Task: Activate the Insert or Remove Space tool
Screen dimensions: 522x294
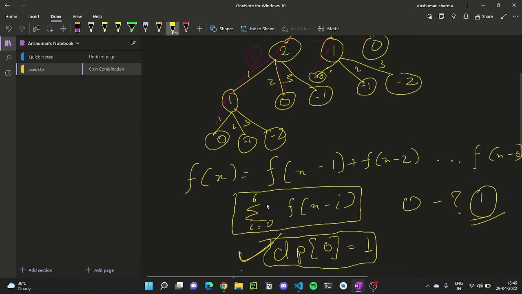Action: pyautogui.click(x=63, y=29)
